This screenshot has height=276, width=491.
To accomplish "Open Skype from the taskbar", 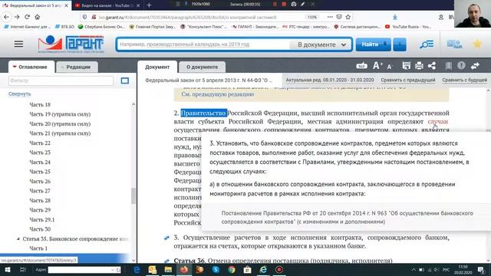I will click(x=216, y=269).
